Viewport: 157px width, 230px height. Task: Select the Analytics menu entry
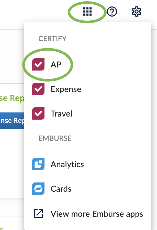coord(67,164)
